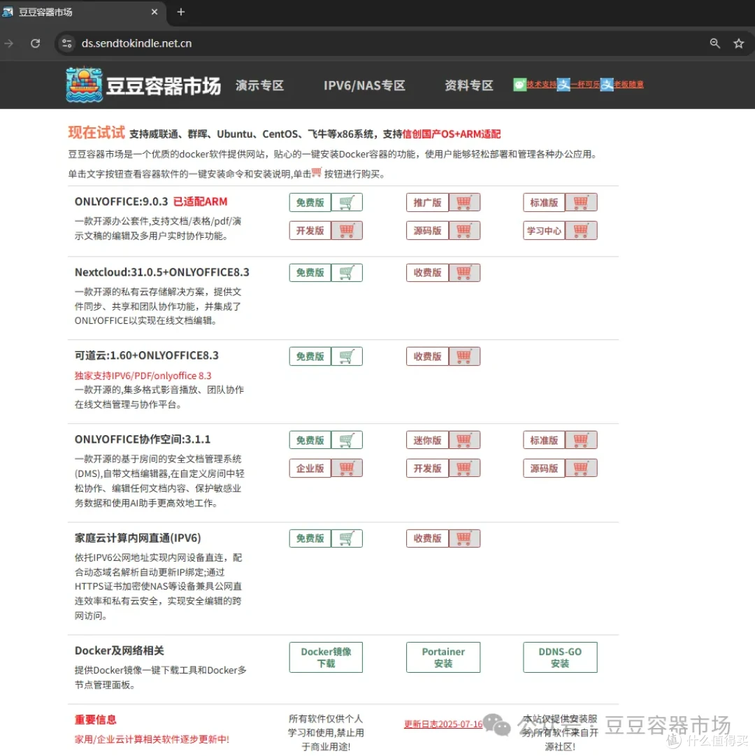Open the IPV6/NAS专区 menu
The height and width of the screenshot is (756, 755).
tap(364, 85)
